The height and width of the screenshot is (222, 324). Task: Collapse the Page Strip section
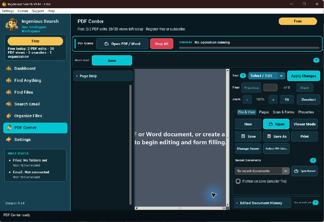click(x=103, y=76)
